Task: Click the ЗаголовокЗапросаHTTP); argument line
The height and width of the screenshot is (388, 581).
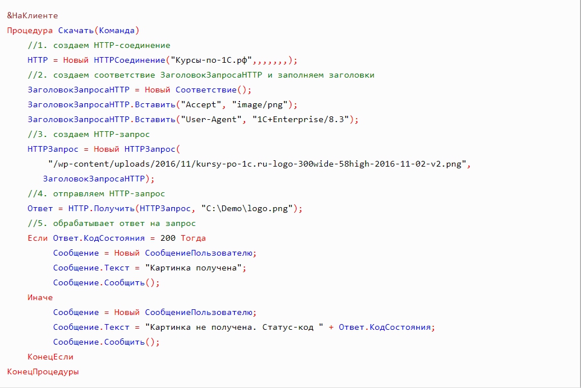Action: pos(99,179)
